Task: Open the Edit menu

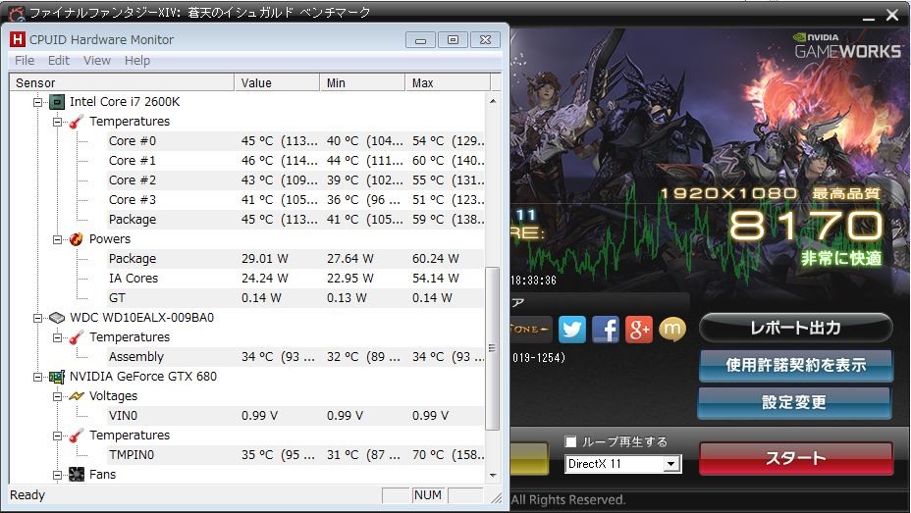Action: pos(59,61)
